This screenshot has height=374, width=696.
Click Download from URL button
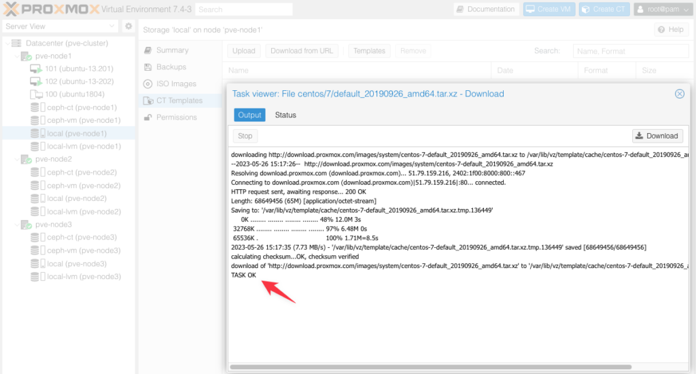302,51
